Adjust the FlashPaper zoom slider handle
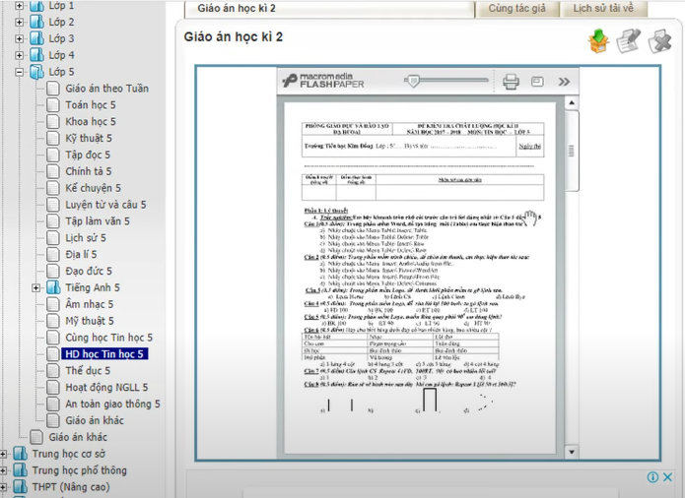The image size is (685, 498). coord(413,81)
